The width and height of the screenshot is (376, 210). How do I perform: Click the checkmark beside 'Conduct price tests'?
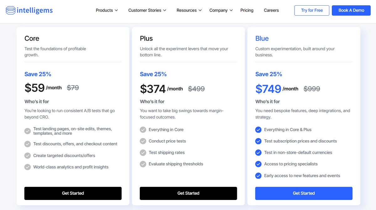[x=143, y=141]
